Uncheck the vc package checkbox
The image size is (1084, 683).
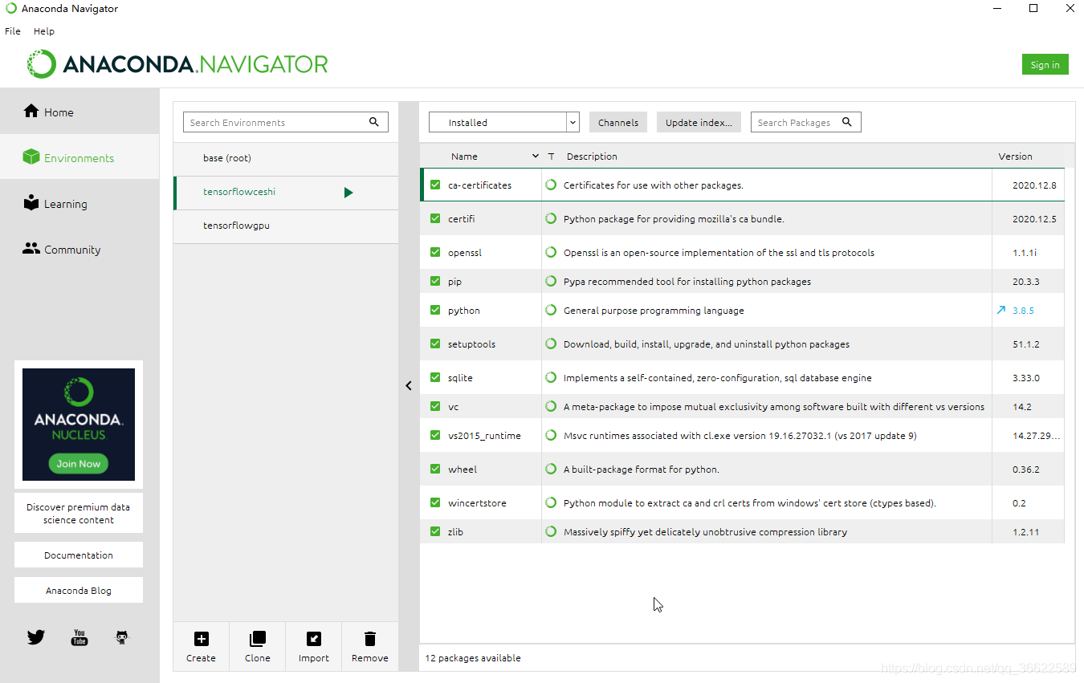coord(435,407)
